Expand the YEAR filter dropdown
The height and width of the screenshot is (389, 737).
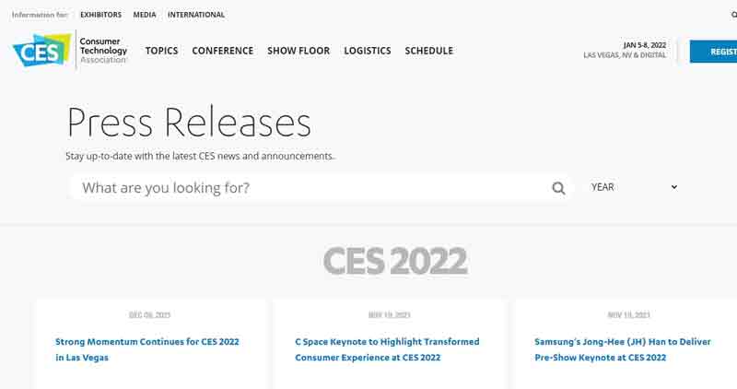pos(634,187)
